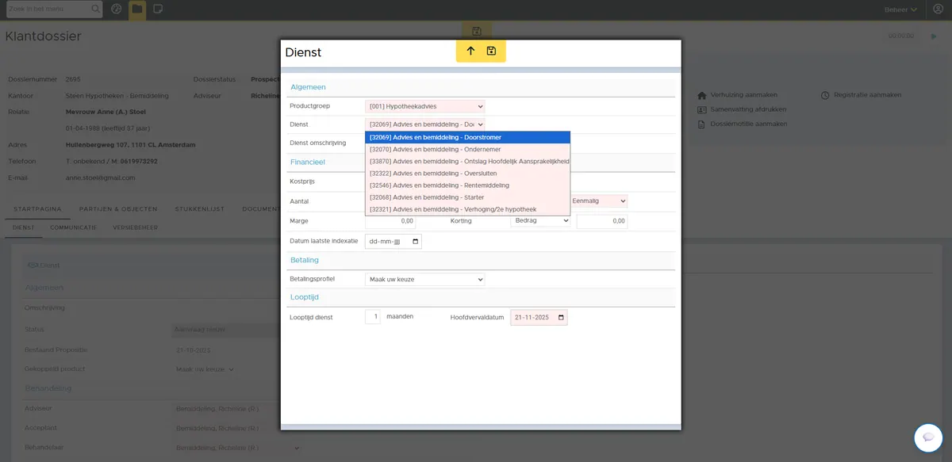Open the notes icon in top bar

158,10
